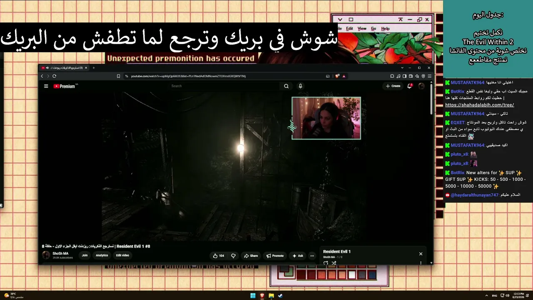This screenshot has width=533, height=300.
Task: Open site settings icon beside the URL
Action: 127,76
